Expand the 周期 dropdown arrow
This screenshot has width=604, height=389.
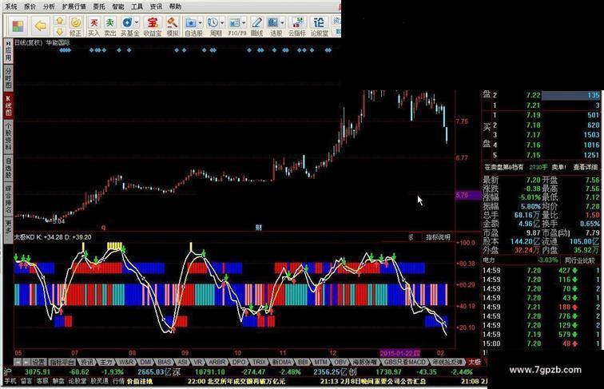(222, 22)
